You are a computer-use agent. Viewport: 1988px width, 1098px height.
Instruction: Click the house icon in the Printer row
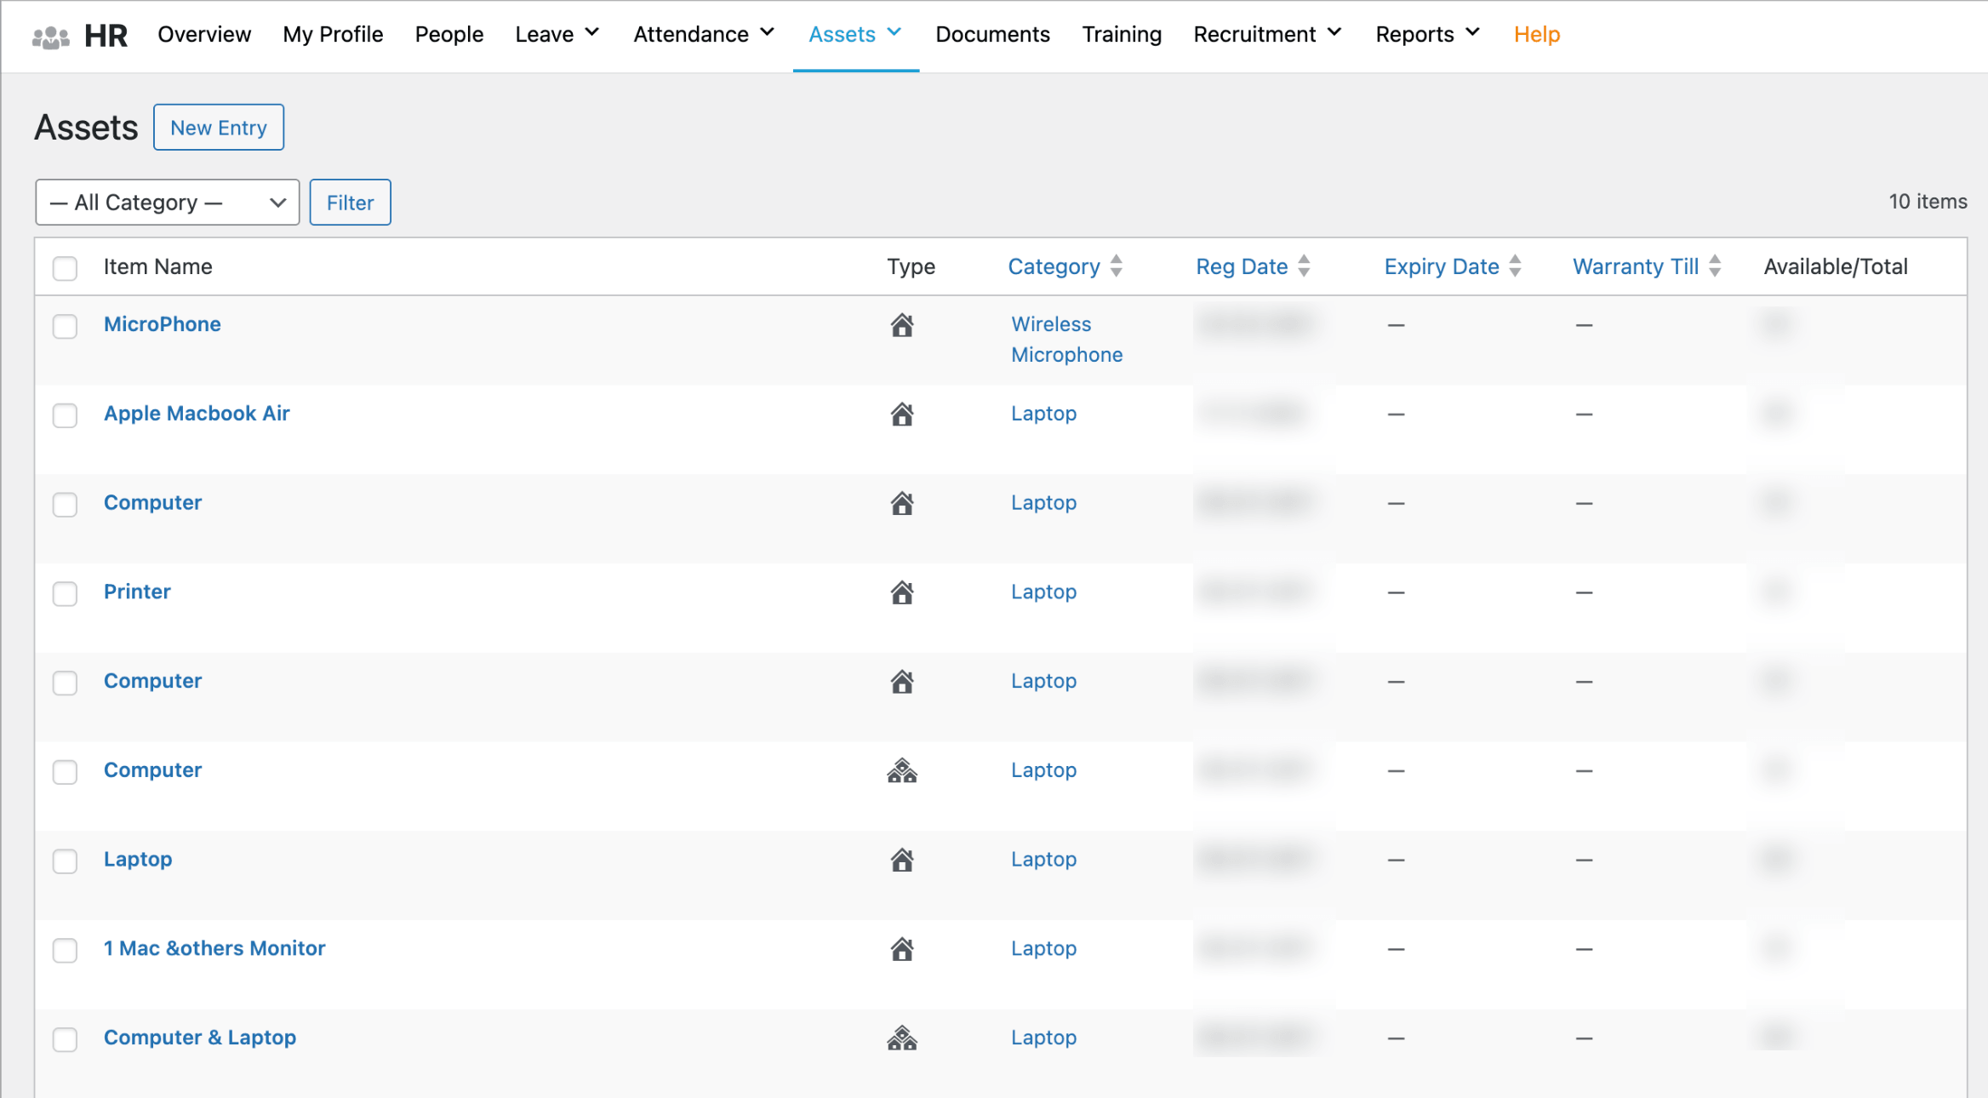pos(902,592)
